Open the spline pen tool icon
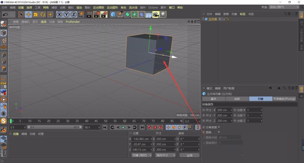This screenshot has height=163, width=304. point(120,15)
